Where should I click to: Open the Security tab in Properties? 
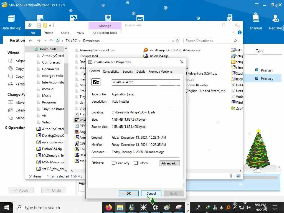128,72
